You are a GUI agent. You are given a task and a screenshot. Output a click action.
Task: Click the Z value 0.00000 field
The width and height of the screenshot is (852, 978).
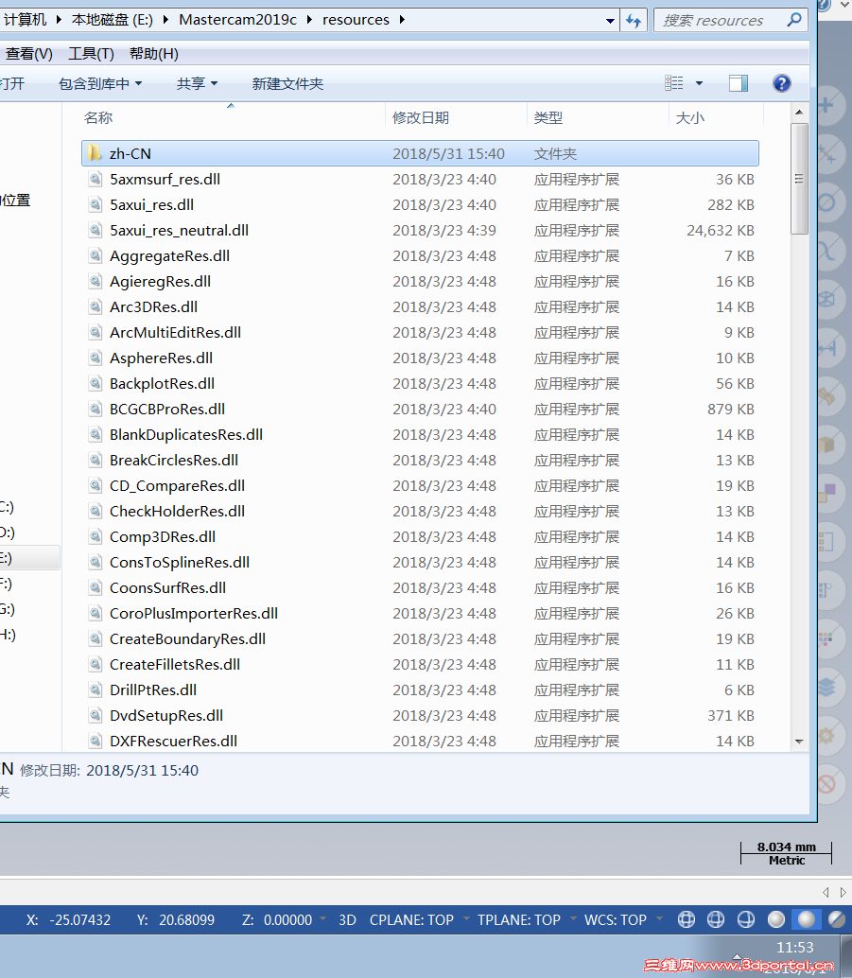tap(287, 920)
